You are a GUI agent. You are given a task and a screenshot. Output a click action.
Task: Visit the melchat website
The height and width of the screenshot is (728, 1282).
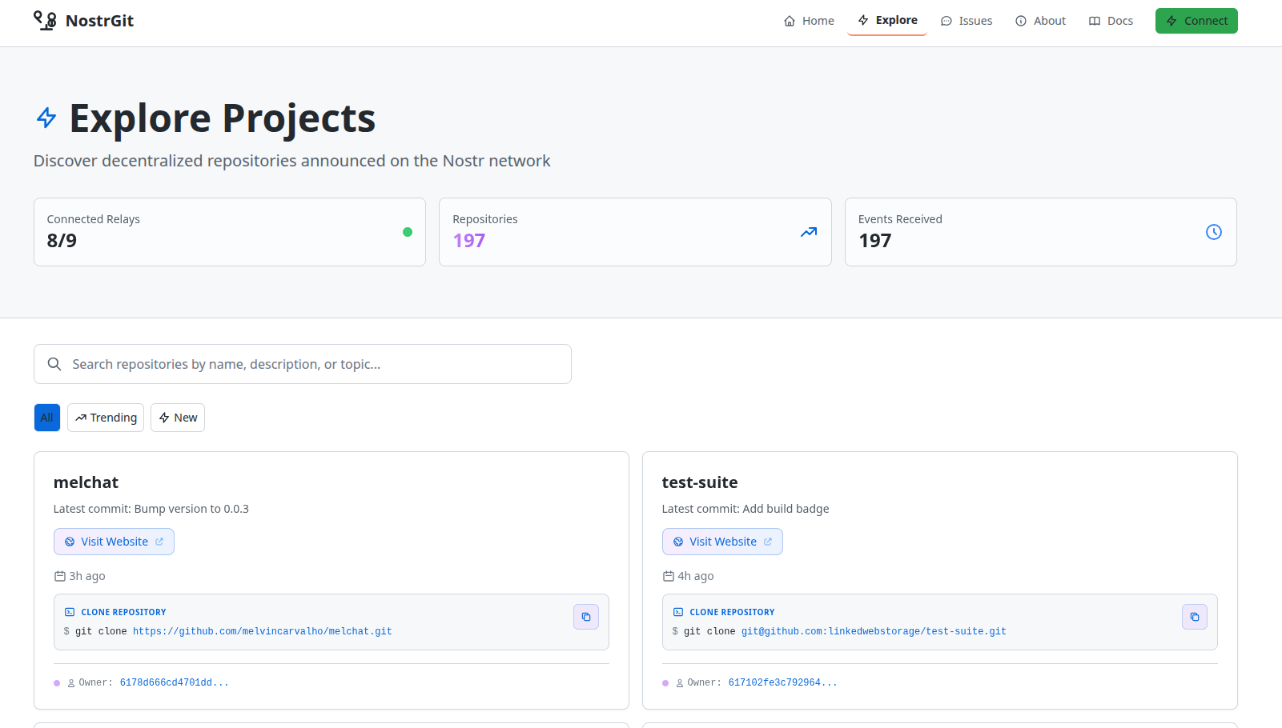pyautogui.click(x=114, y=542)
